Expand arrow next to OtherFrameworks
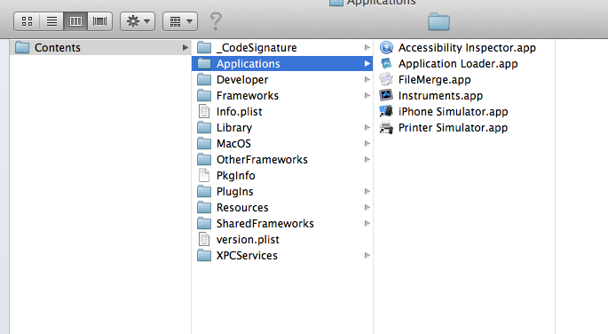The height and width of the screenshot is (334, 608). 367,159
